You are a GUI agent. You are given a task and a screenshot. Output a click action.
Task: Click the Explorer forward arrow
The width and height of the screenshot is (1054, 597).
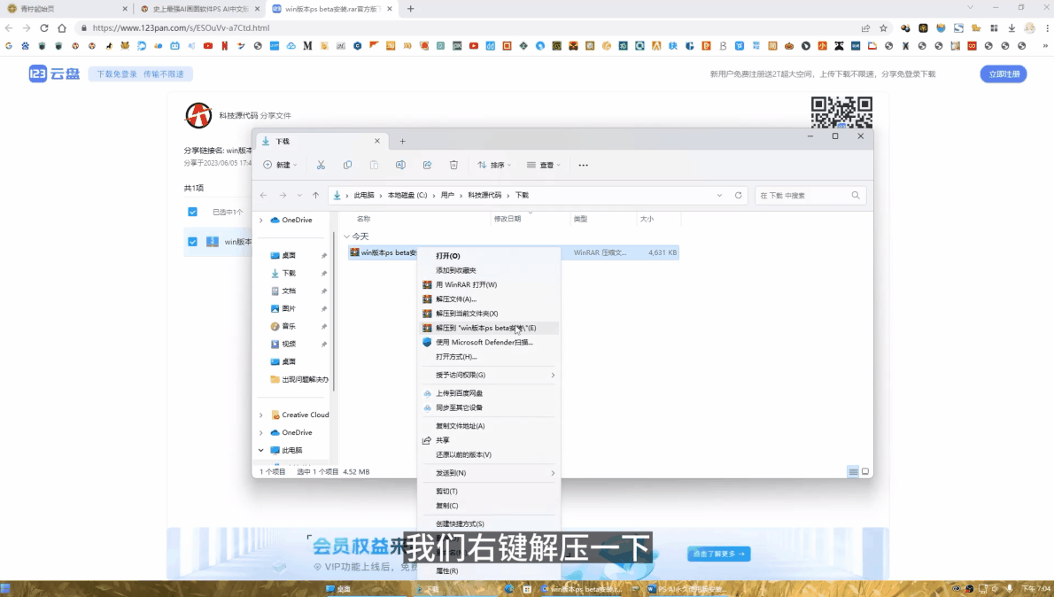point(283,195)
